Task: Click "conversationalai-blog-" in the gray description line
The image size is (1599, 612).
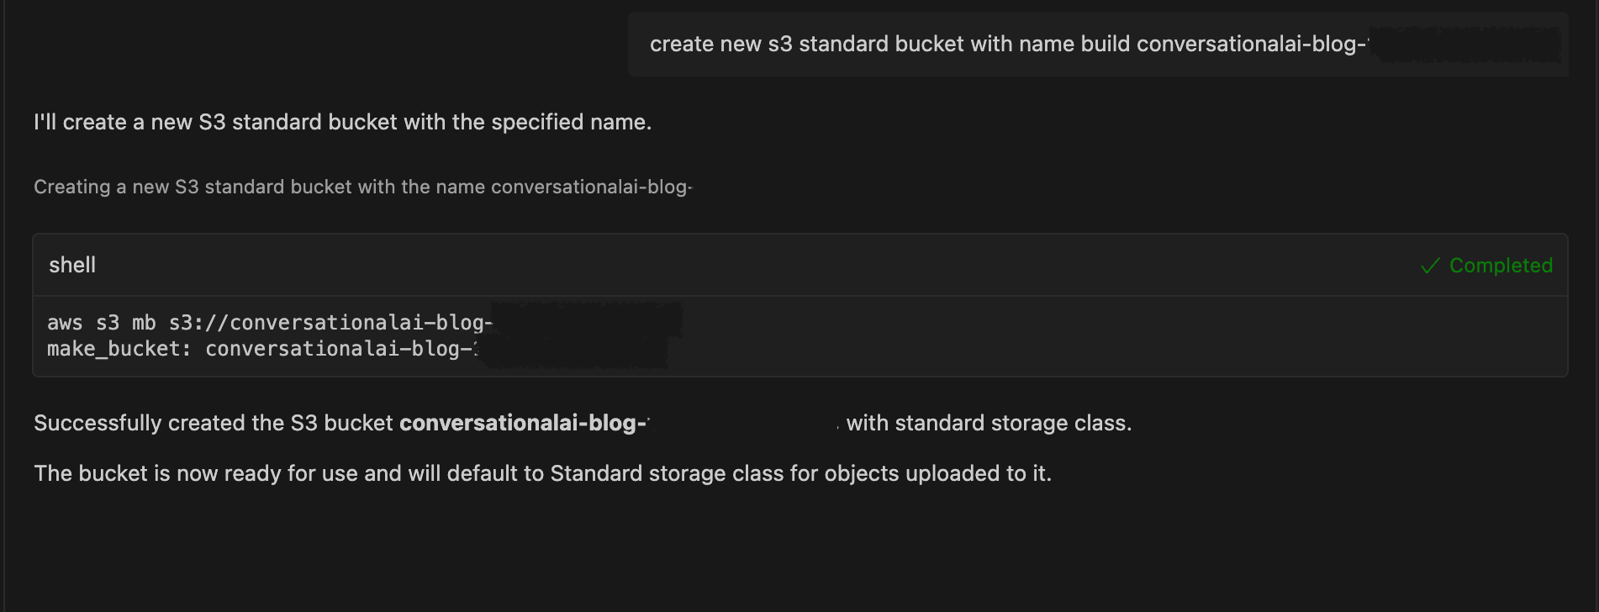Action: tap(591, 187)
